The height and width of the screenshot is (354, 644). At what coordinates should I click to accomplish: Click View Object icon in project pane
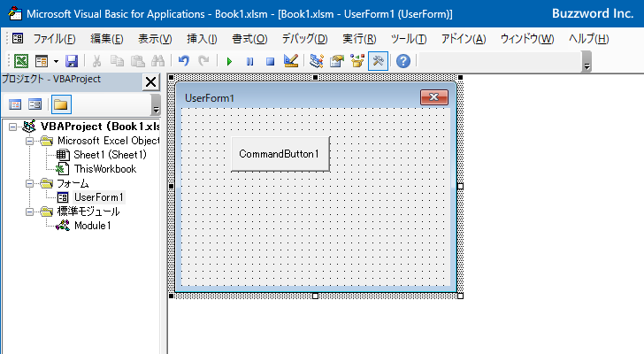point(34,104)
